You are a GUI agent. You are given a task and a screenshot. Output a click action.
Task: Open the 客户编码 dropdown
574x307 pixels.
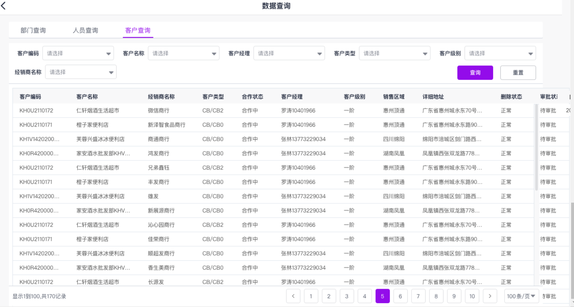coord(78,53)
